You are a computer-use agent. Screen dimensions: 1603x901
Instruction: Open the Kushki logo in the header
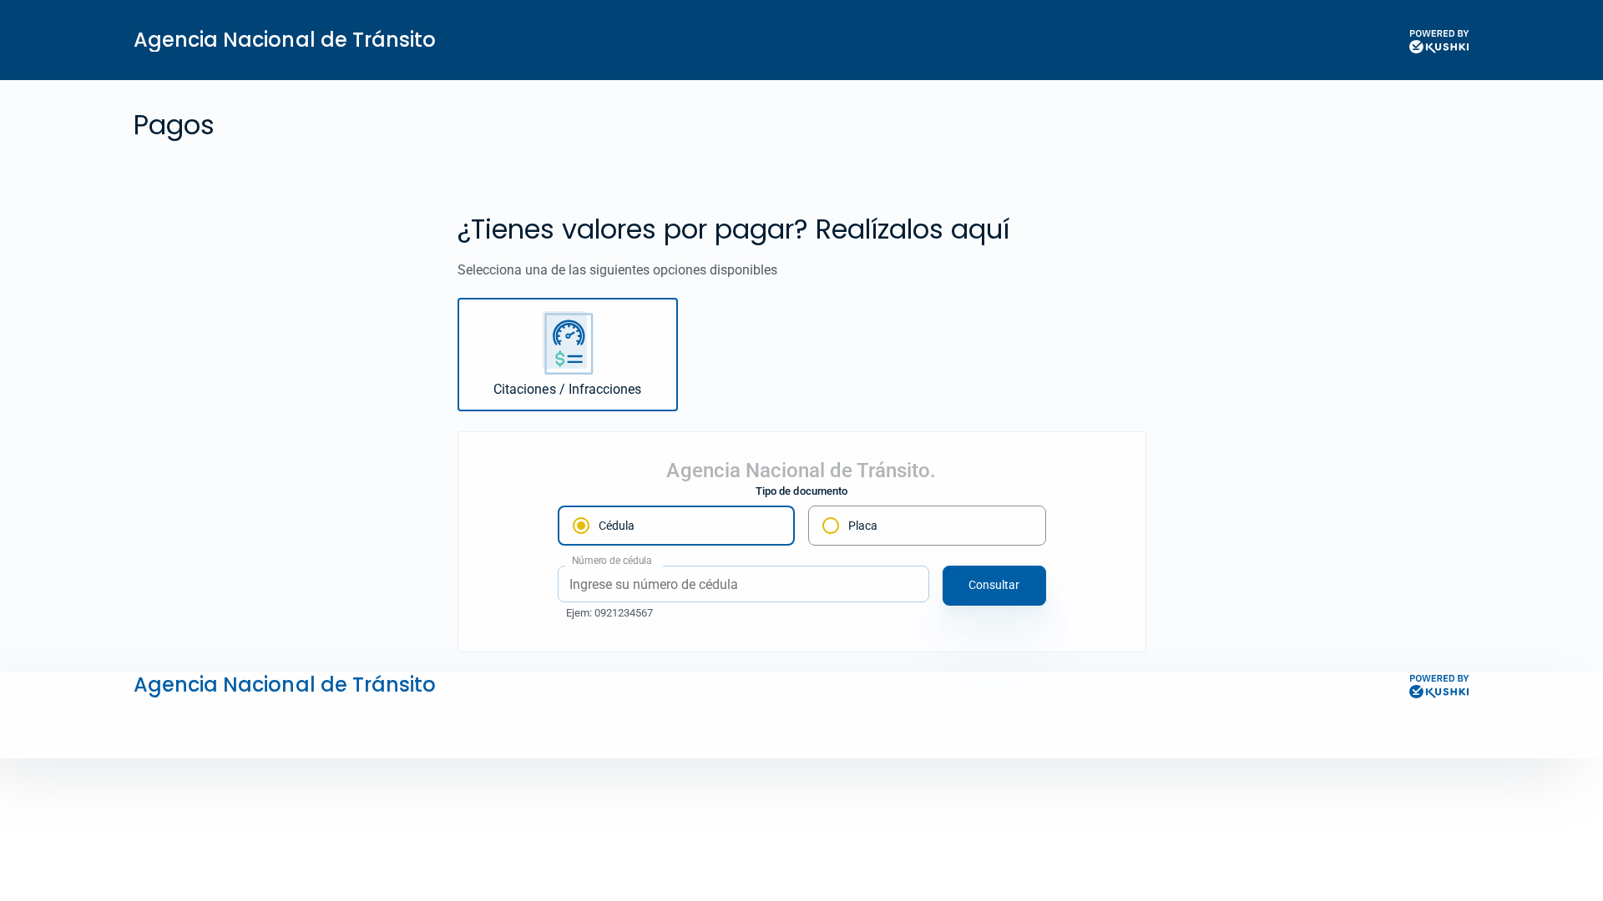(1439, 41)
